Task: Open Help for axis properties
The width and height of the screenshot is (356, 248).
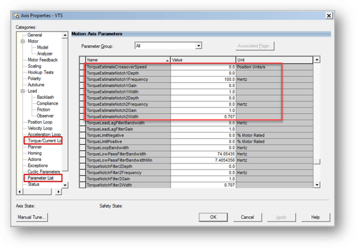Action: click(x=316, y=217)
